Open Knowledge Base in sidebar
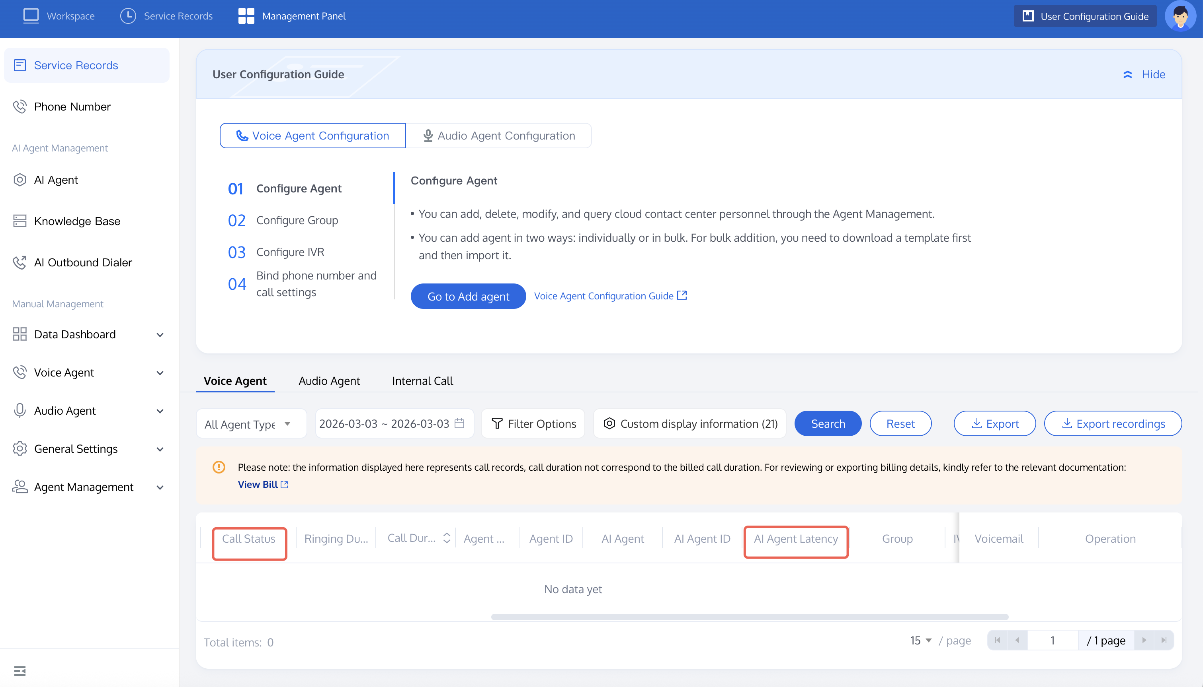 [x=77, y=221]
